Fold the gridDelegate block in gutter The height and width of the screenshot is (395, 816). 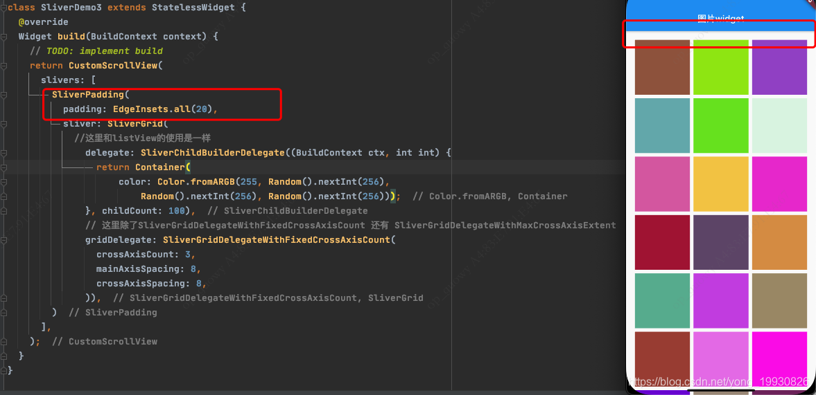tap(3, 240)
